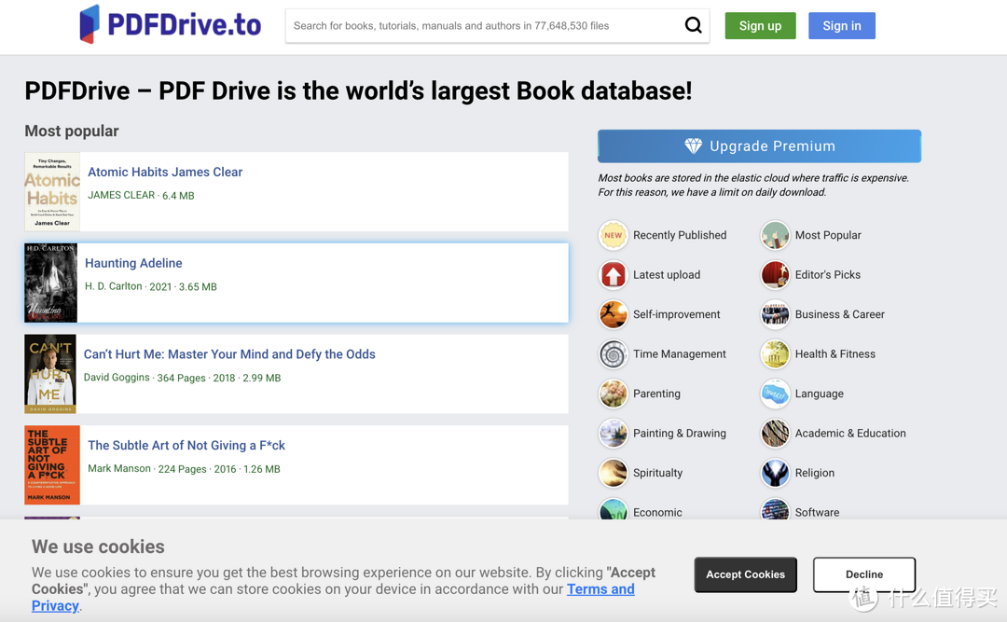This screenshot has width=1007, height=622.
Task: Go to the Business & Career text link
Action: [x=839, y=315]
